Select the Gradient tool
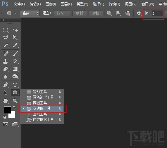 [15, 69]
